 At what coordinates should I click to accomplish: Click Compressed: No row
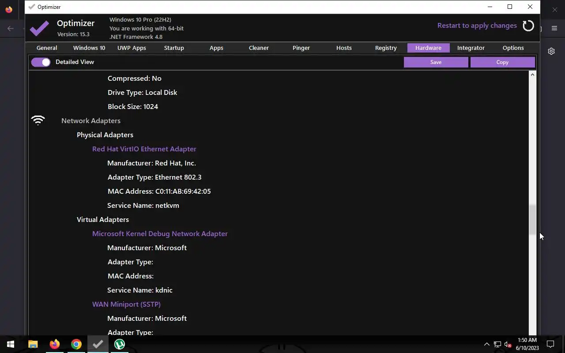tap(135, 78)
